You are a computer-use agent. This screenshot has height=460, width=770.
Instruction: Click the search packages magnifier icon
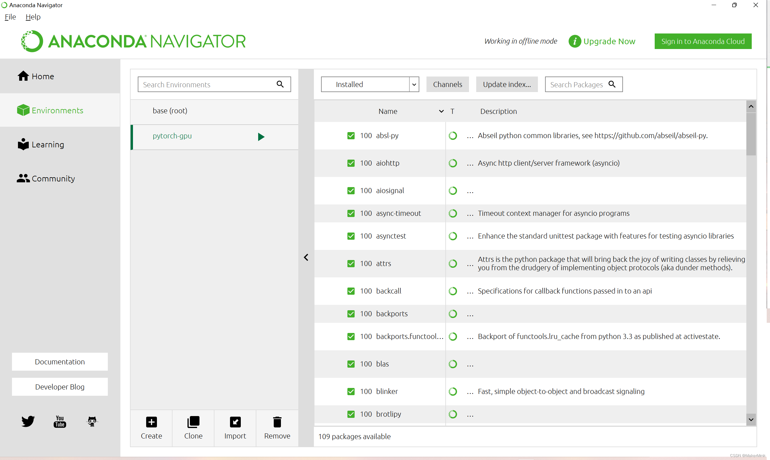coord(612,84)
